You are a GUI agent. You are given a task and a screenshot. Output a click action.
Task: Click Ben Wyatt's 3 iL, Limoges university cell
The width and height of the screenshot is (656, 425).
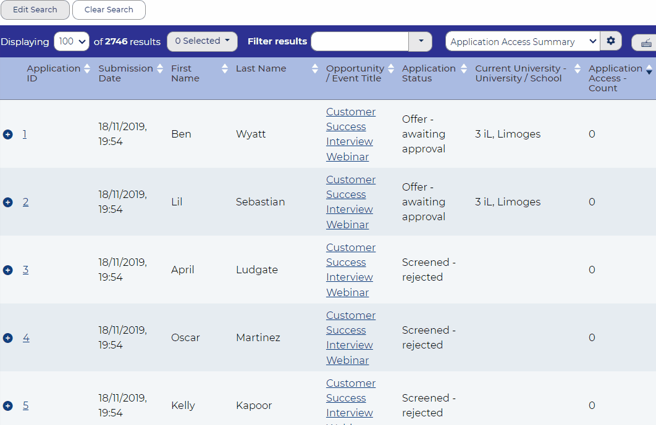(508, 134)
